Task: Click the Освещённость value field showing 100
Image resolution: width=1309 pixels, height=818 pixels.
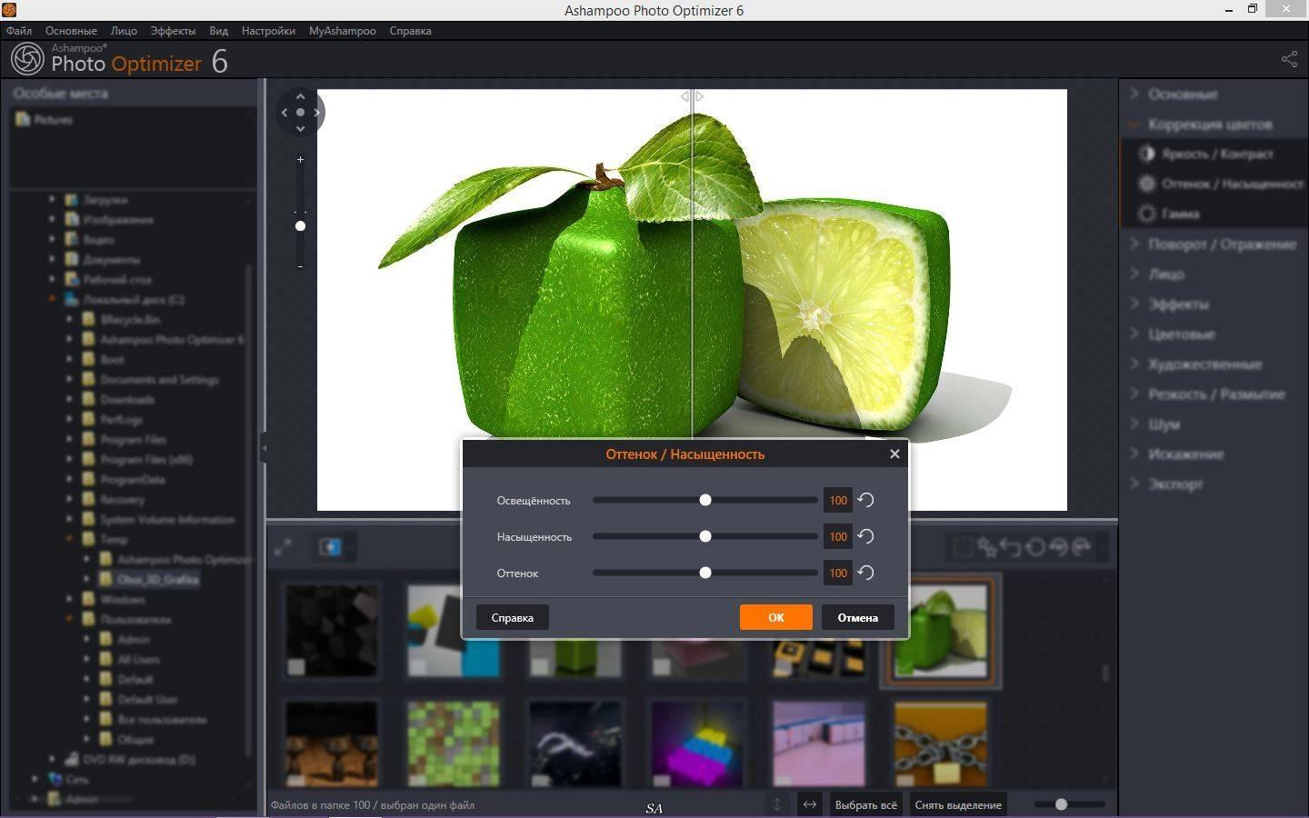Action: tap(838, 500)
